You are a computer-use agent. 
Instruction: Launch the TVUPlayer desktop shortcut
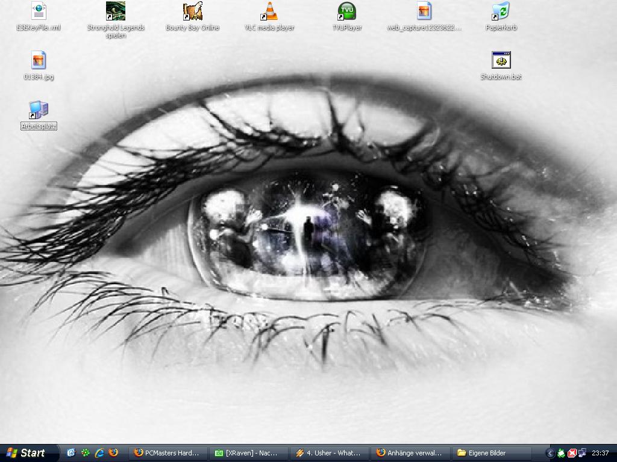(346, 11)
